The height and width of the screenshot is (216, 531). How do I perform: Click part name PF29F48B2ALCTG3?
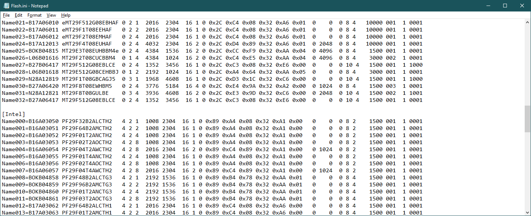87,177
